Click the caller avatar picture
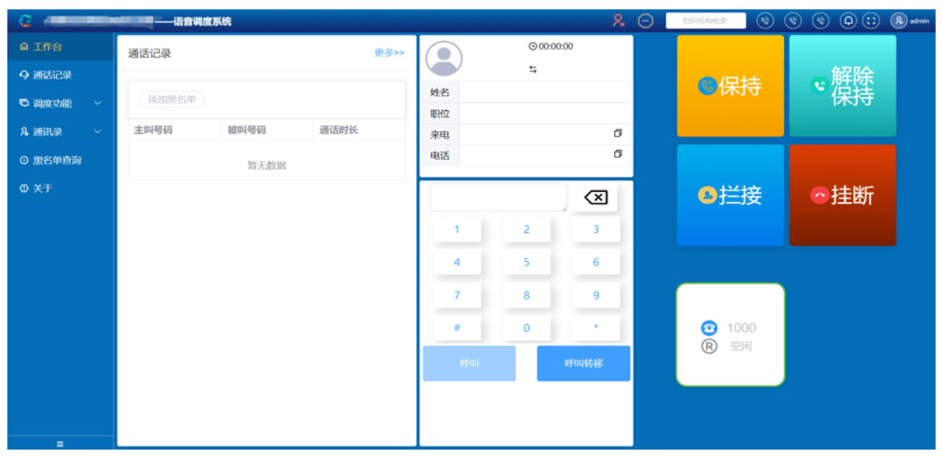Viewport: 942px width, 460px height. click(445, 59)
